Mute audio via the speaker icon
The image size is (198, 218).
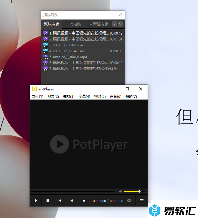point(121,191)
